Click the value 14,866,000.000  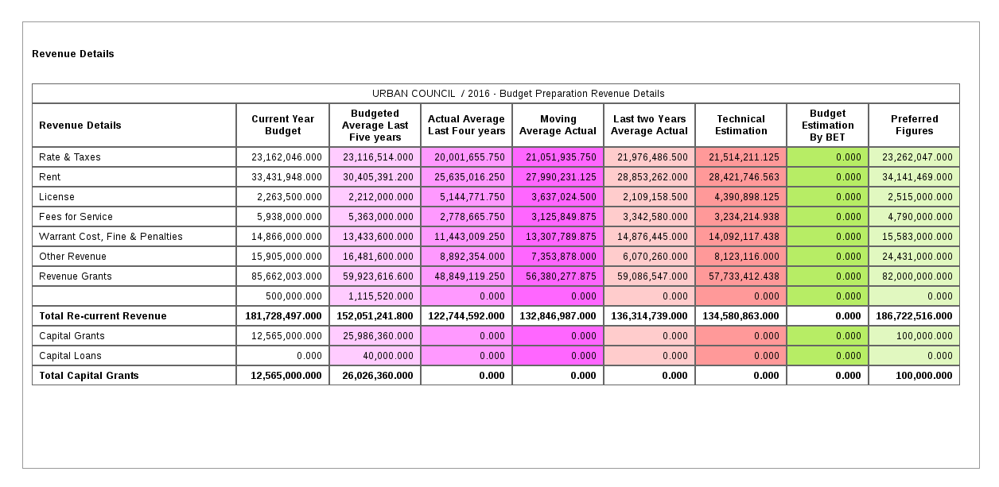click(286, 237)
